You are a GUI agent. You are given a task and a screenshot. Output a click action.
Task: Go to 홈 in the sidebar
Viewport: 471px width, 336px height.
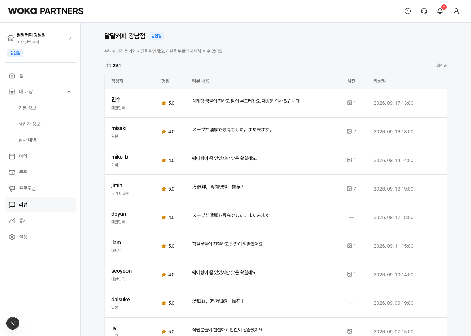pyautogui.click(x=40, y=76)
